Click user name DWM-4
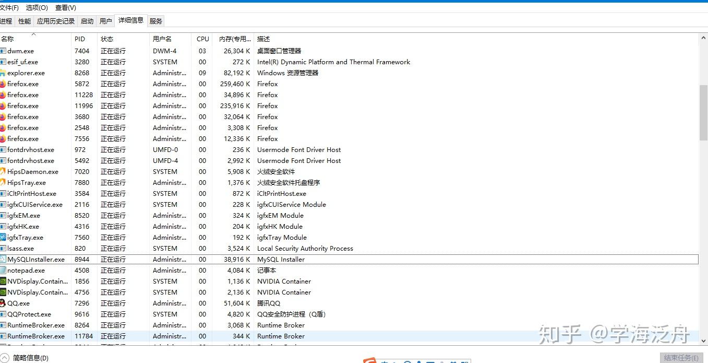The image size is (708, 363). click(164, 51)
